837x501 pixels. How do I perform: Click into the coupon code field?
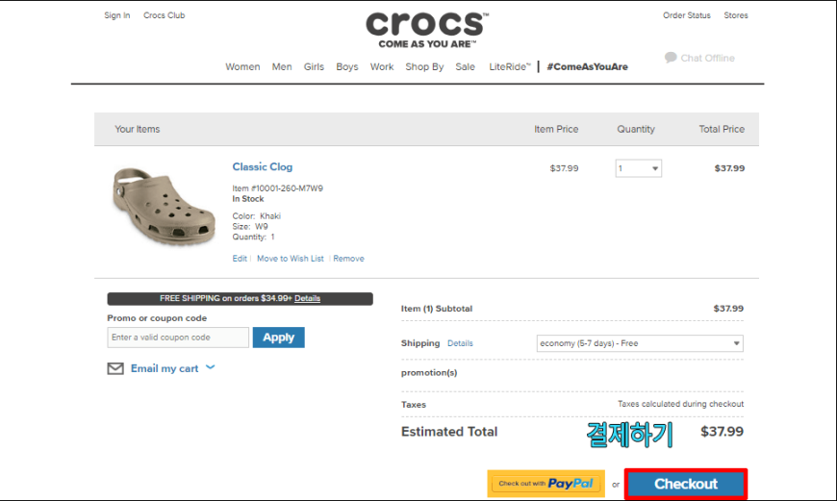pyautogui.click(x=178, y=338)
